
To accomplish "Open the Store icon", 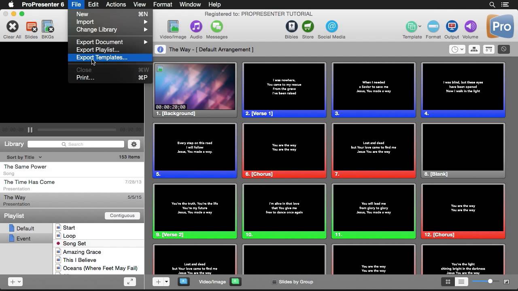I will (x=308, y=27).
